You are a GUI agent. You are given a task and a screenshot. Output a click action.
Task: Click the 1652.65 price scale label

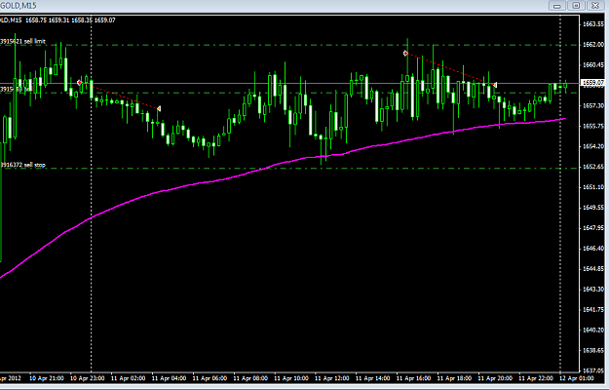coord(593,167)
